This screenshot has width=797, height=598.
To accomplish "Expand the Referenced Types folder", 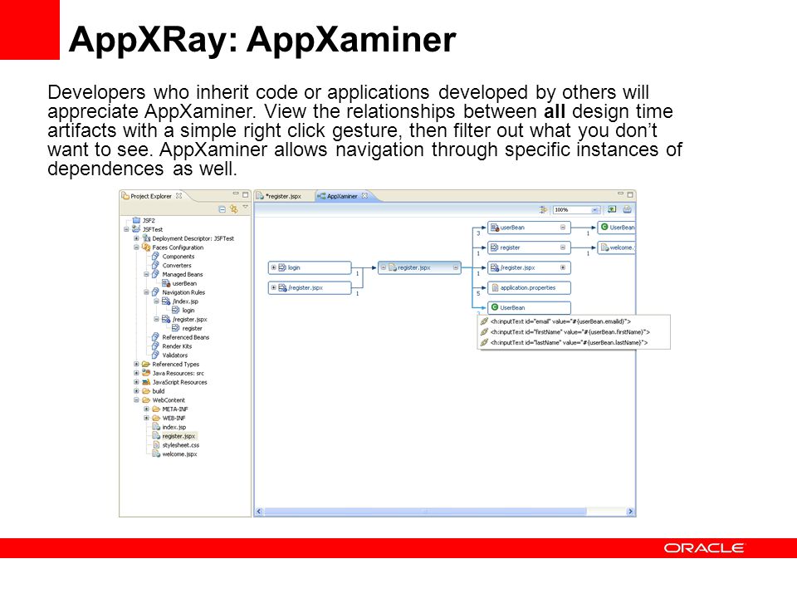I will tap(136, 364).
